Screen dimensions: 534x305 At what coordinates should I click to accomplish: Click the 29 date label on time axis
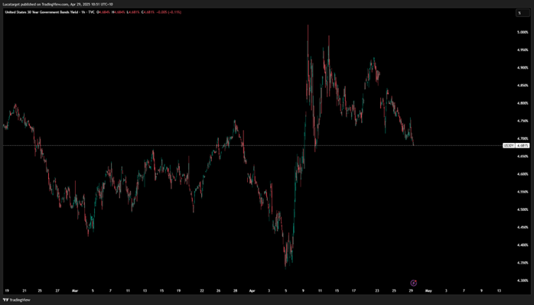tap(411, 290)
